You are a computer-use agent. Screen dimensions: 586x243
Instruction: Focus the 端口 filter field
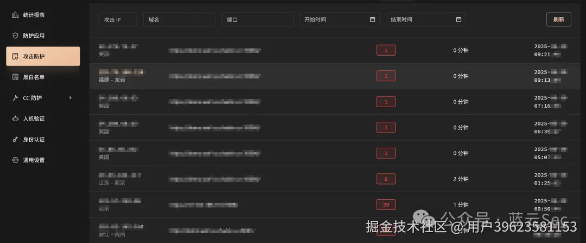pyautogui.click(x=258, y=19)
